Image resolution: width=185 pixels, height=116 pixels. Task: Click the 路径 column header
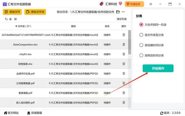click(73, 26)
